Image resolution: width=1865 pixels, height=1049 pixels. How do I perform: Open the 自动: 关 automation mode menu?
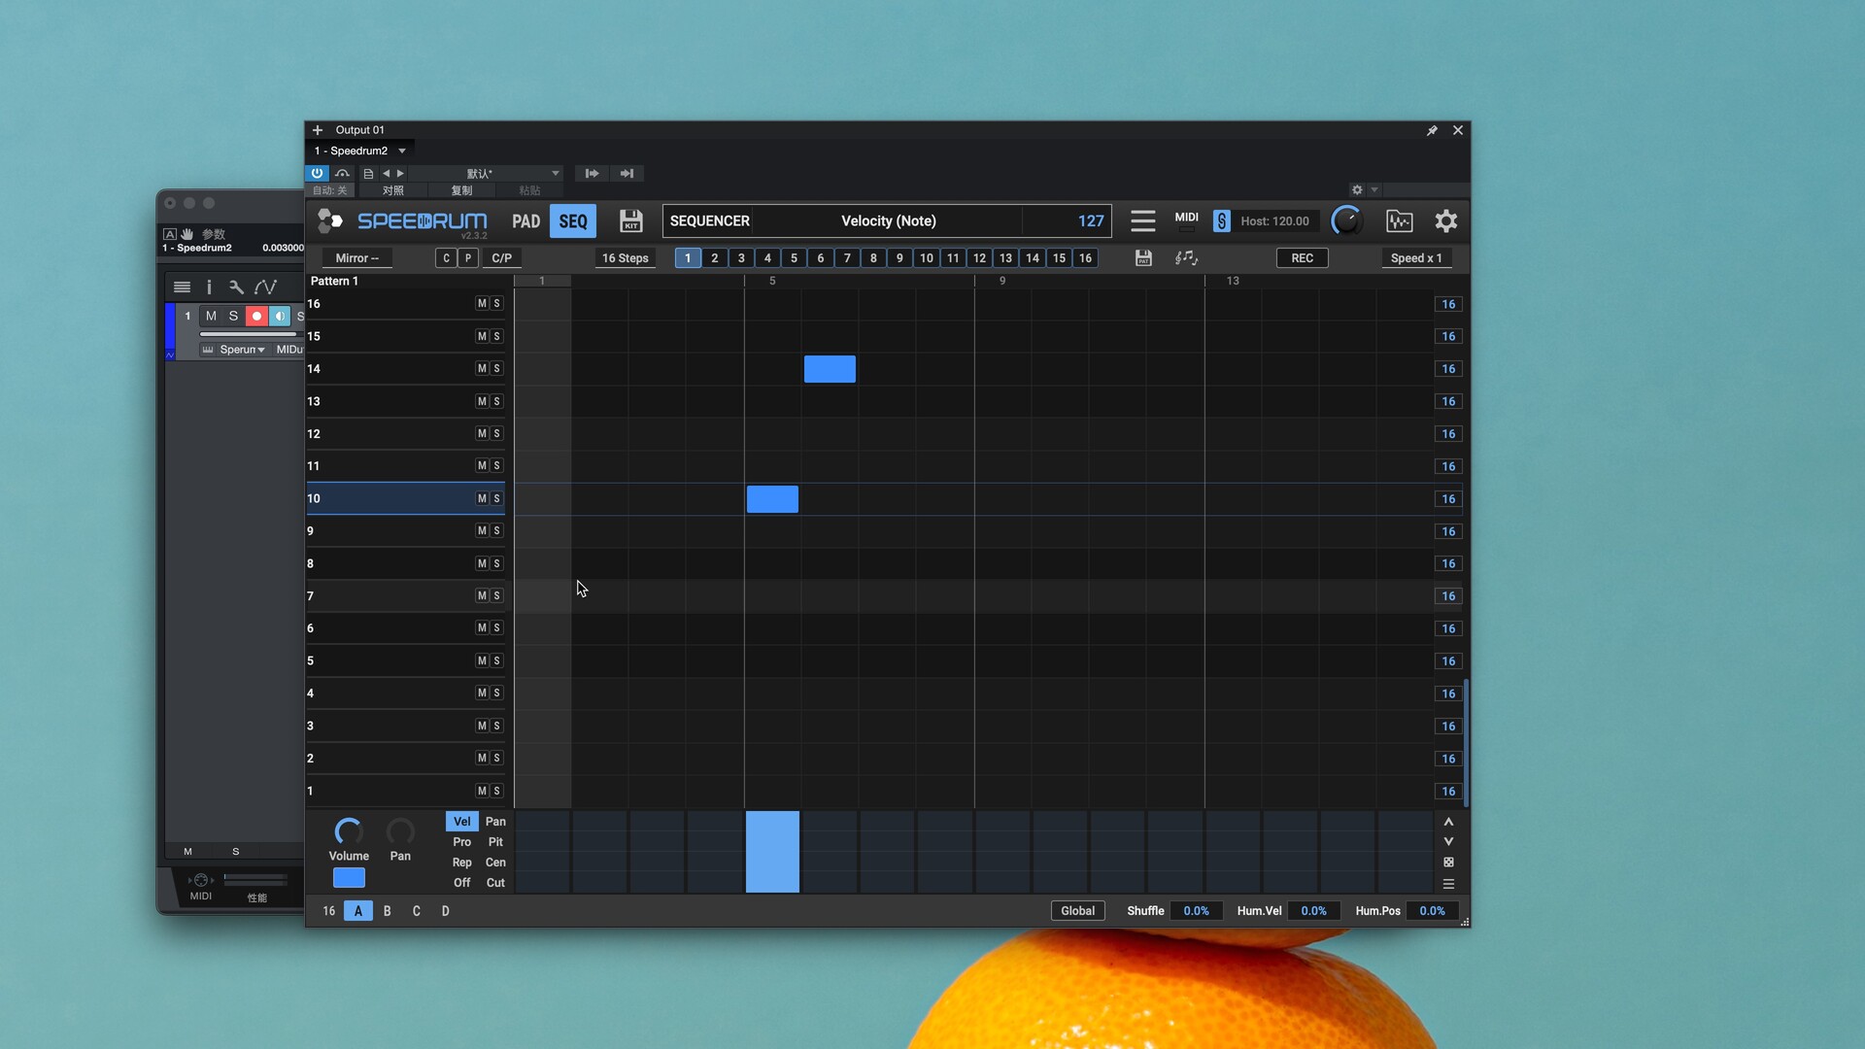pyautogui.click(x=330, y=190)
